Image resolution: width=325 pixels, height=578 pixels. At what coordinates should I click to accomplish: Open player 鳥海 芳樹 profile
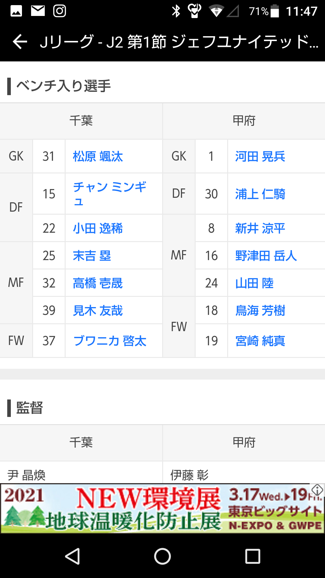[x=260, y=311]
